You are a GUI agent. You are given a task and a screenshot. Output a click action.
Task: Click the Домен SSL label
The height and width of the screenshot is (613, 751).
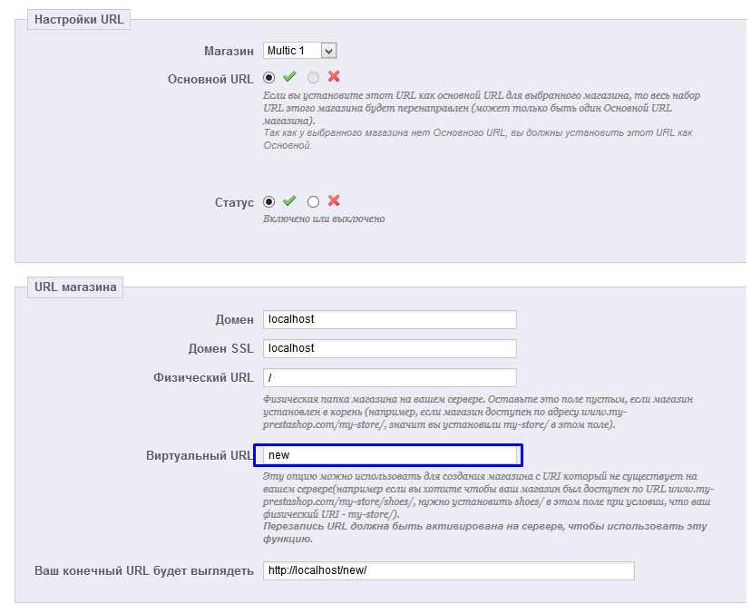tap(220, 348)
